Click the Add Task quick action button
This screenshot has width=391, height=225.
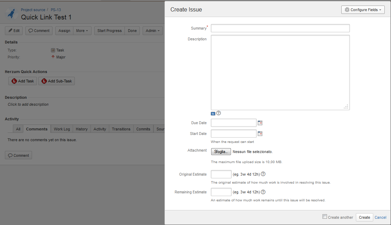(x=23, y=81)
